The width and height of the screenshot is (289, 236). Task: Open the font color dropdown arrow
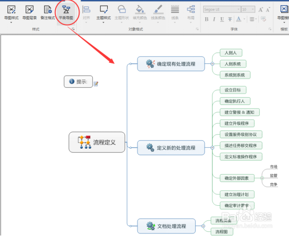coord(244,19)
